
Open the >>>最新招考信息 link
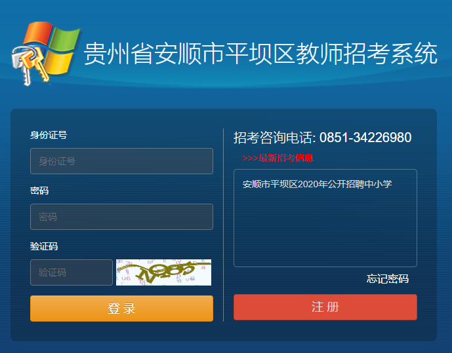coord(277,158)
